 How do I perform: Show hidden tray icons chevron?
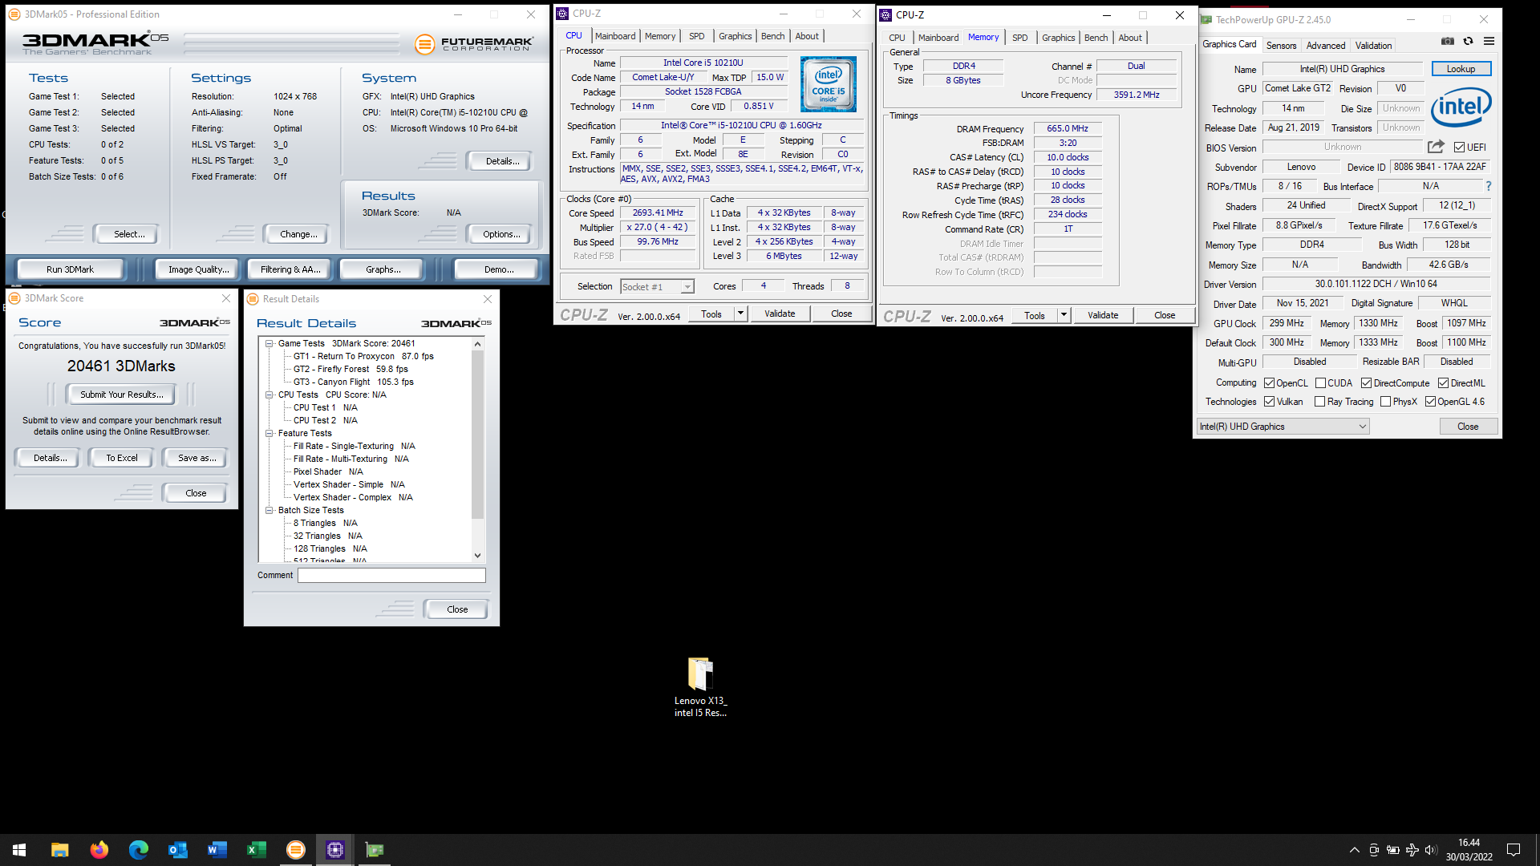coord(1354,850)
